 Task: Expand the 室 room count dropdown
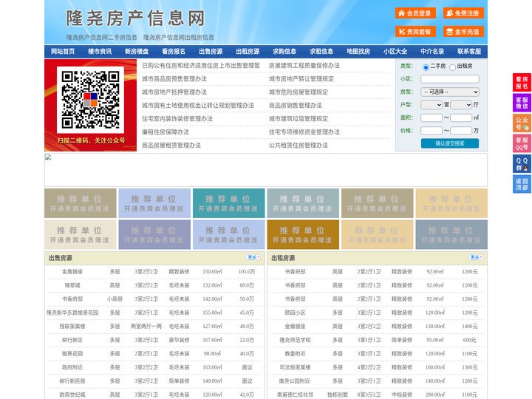(x=432, y=105)
